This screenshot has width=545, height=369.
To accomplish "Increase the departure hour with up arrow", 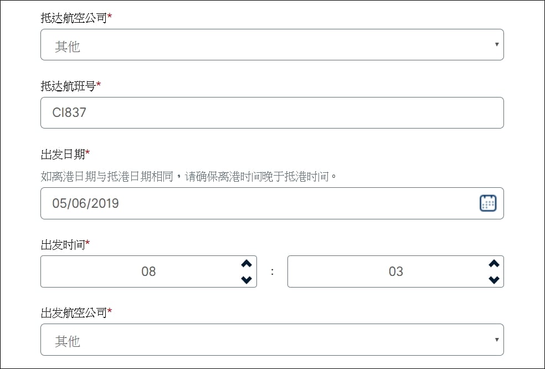I will (246, 264).
